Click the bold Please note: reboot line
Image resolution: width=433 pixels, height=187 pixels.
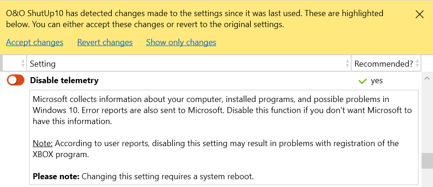click(143, 176)
